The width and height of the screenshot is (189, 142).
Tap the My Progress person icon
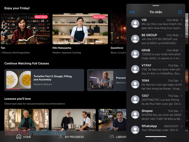coord(61,137)
